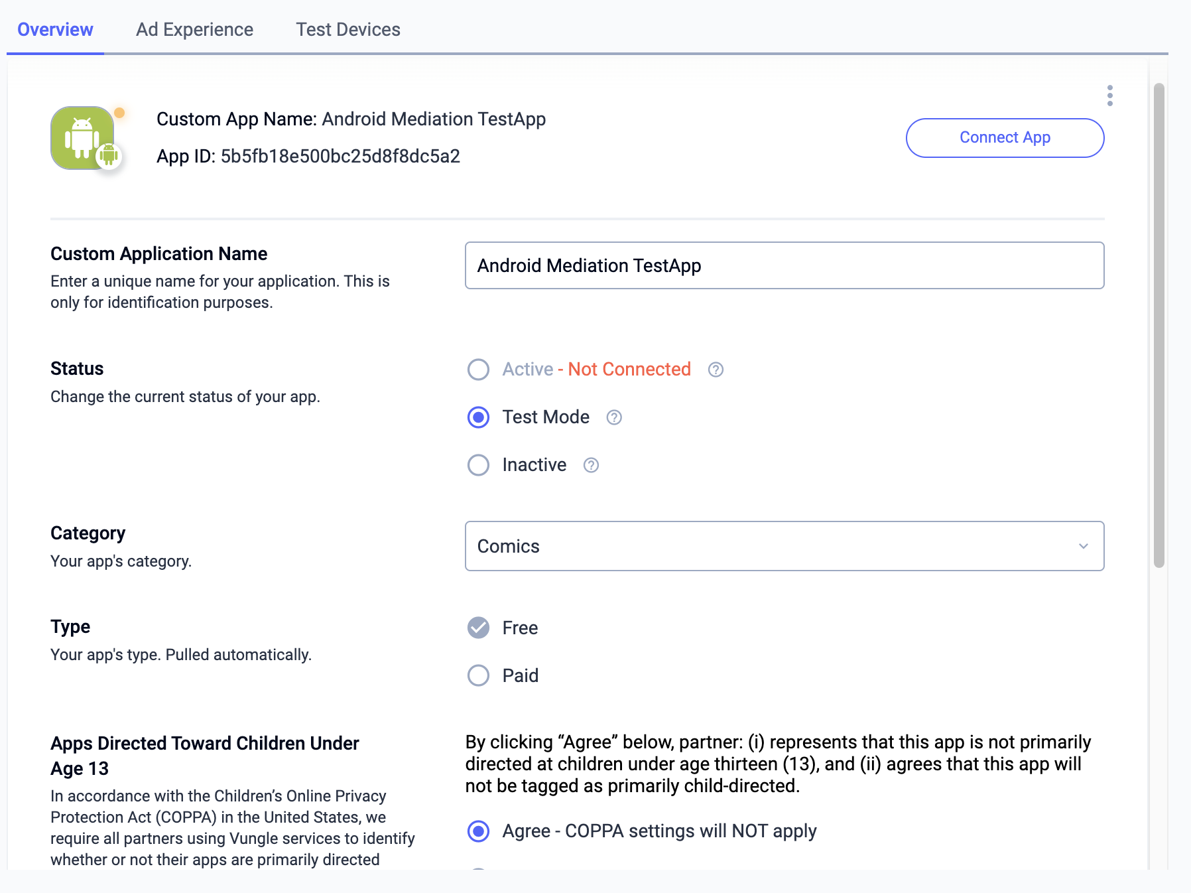Go to the Overview tab
The image size is (1191, 893).
coord(55,30)
